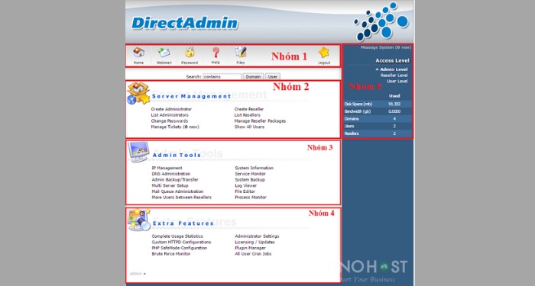535x286 pixels.
Task: Click the Domain search button
Action: pos(253,76)
